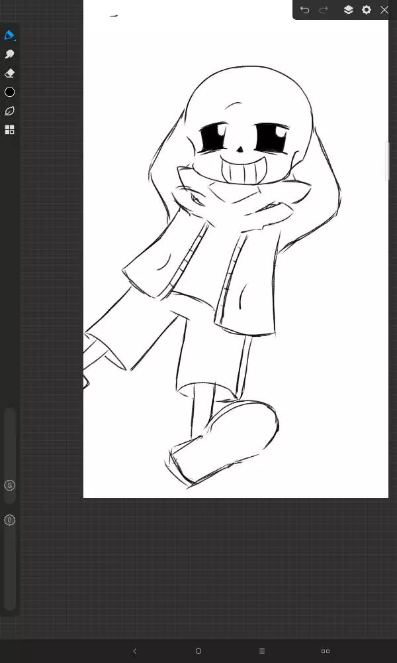Close the top-right toolbar with X
This screenshot has height=663, width=397.
tap(384, 10)
